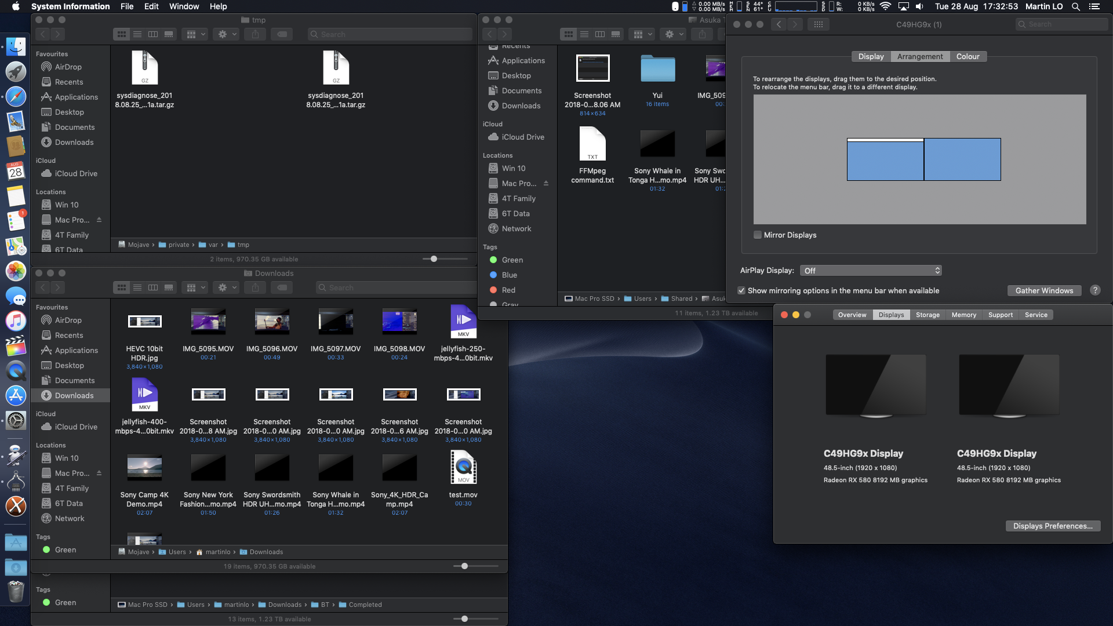Open Spotlight search in menu bar
The width and height of the screenshot is (1113, 626).
(1076, 6)
